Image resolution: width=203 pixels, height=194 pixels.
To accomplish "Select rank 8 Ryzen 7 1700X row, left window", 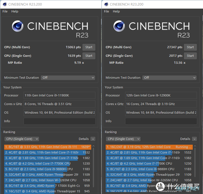I will (48, 186).
